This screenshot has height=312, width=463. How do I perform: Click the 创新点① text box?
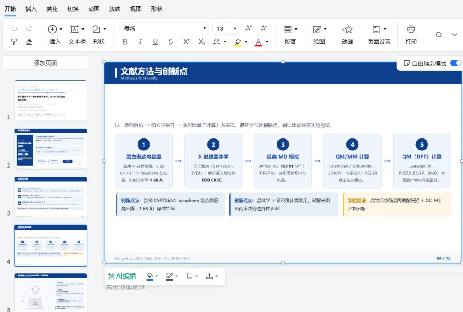(171, 204)
